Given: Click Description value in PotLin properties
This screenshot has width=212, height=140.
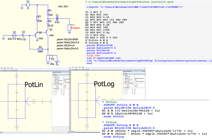Looking at the screenshot, I should [66, 79].
